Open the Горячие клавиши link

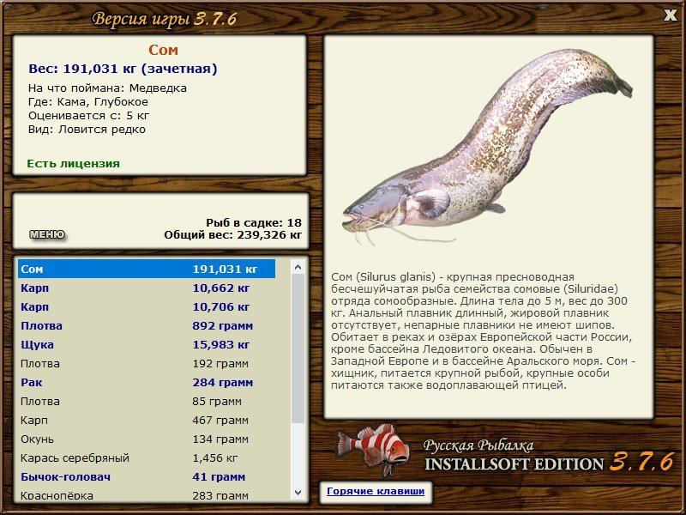pos(376,491)
